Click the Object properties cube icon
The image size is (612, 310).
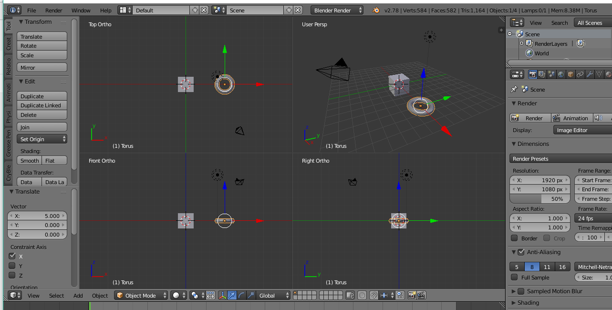571,74
